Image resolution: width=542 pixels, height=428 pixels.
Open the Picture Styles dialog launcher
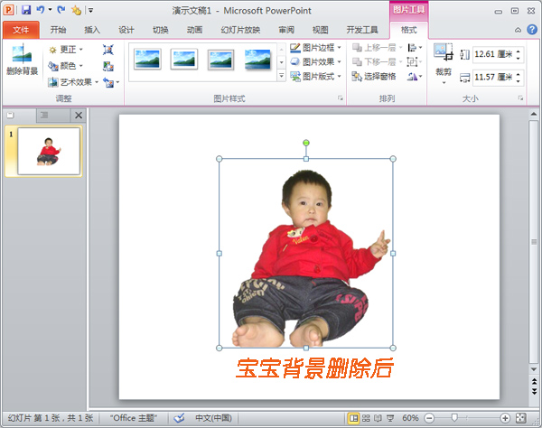(341, 98)
